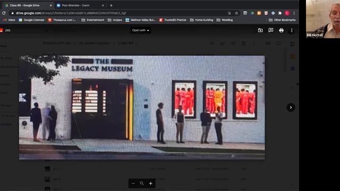Click the red-white extension icon
The width and height of the screenshot is (340, 191).
point(266,13)
